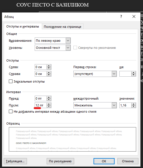Enable Зеркальные отступы checkbox
The height and width of the screenshot is (168, 143).
pos(11,81)
